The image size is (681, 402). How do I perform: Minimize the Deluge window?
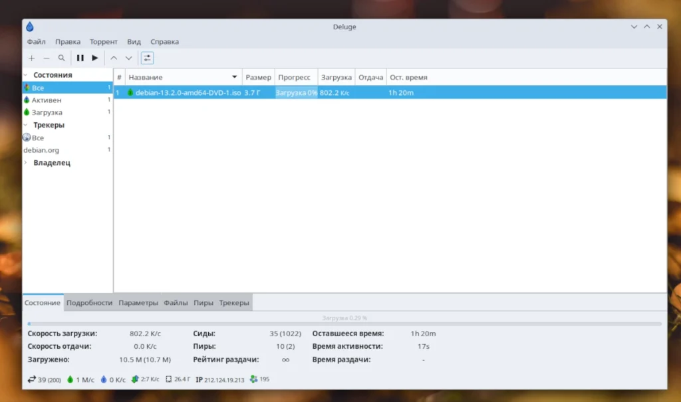pyautogui.click(x=634, y=27)
